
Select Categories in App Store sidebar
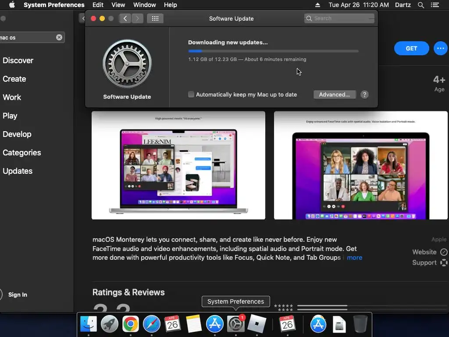22,152
